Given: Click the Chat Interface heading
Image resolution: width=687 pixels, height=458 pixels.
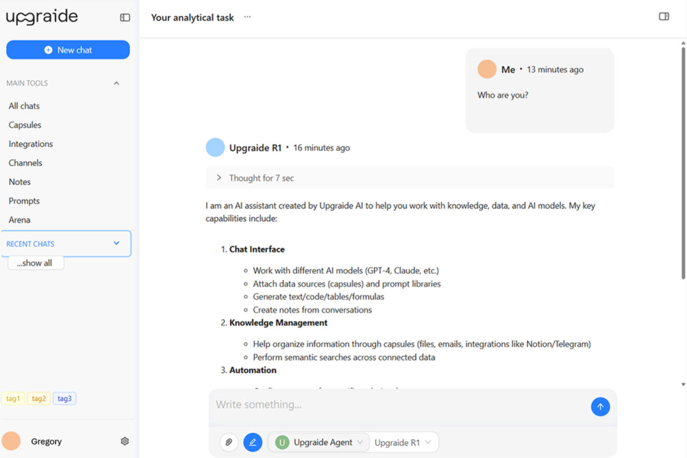Looking at the screenshot, I should (257, 249).
